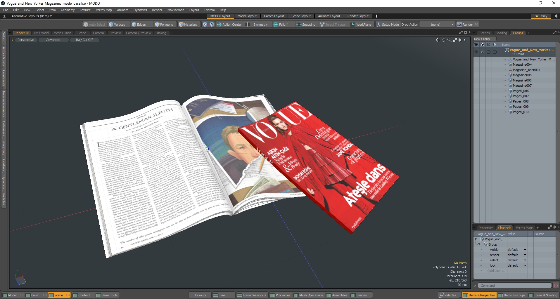The image size is (560, 299).
Task: Toggle the Only star button
Action: click(x=541, y=16)
